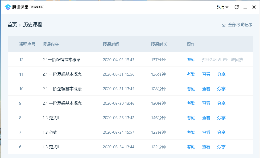Open 考勤 for course 10
Screen dimensions: 260x158
point(191,89)
